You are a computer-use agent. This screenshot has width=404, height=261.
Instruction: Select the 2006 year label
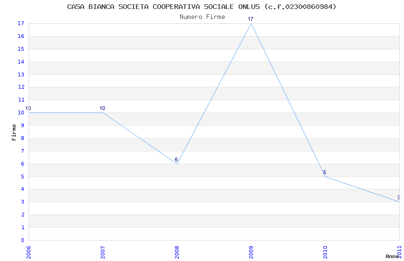[x=29, y=252]
